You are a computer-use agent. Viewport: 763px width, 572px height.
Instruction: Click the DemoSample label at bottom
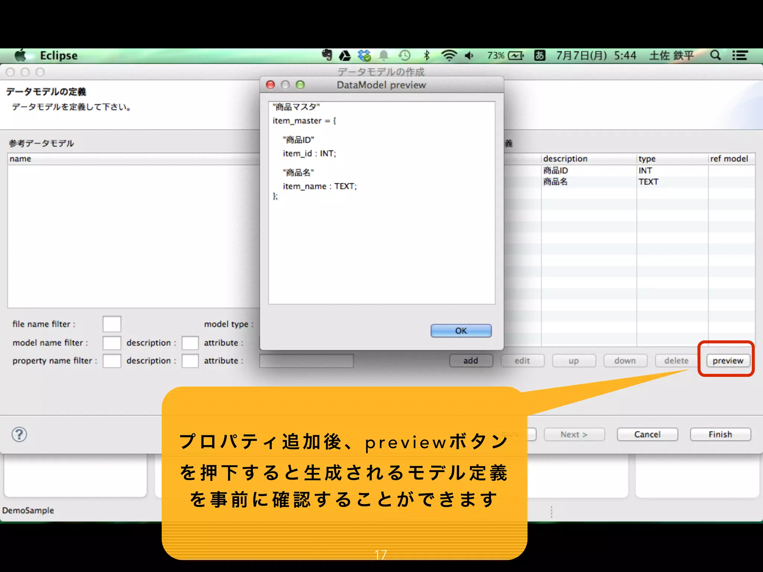[28, 510]
